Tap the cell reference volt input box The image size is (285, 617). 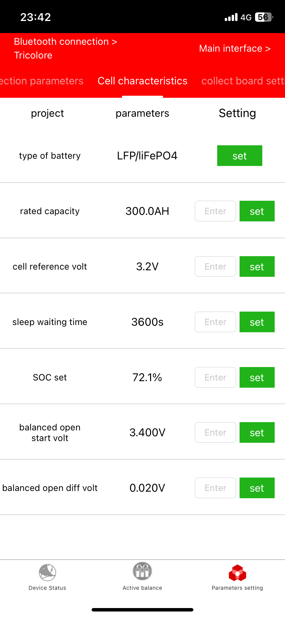point(215,266)
